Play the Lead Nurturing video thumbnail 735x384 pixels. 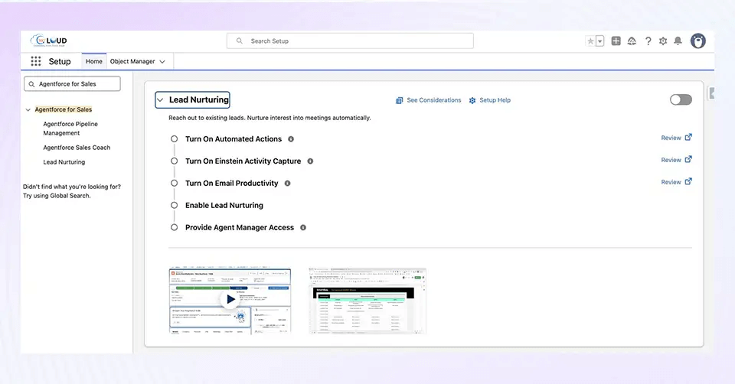pyautogui.click(x=229, y=299)
